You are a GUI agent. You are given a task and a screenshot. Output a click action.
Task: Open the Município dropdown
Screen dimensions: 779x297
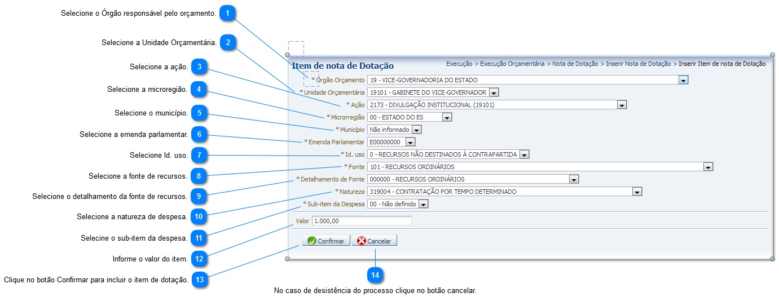(x=416, y=130)
